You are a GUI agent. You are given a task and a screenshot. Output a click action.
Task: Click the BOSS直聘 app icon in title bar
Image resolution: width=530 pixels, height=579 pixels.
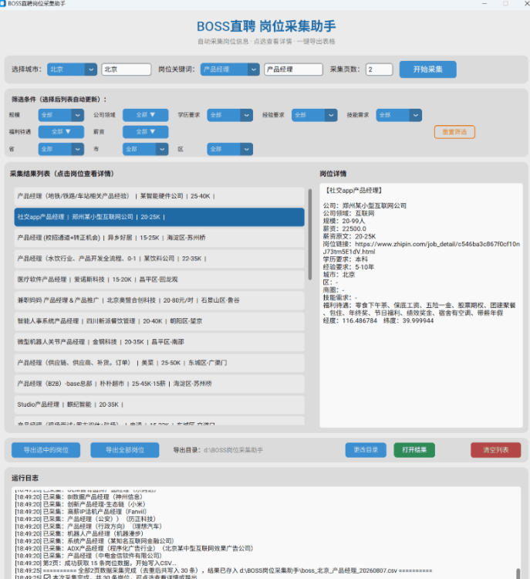[2, 3]
